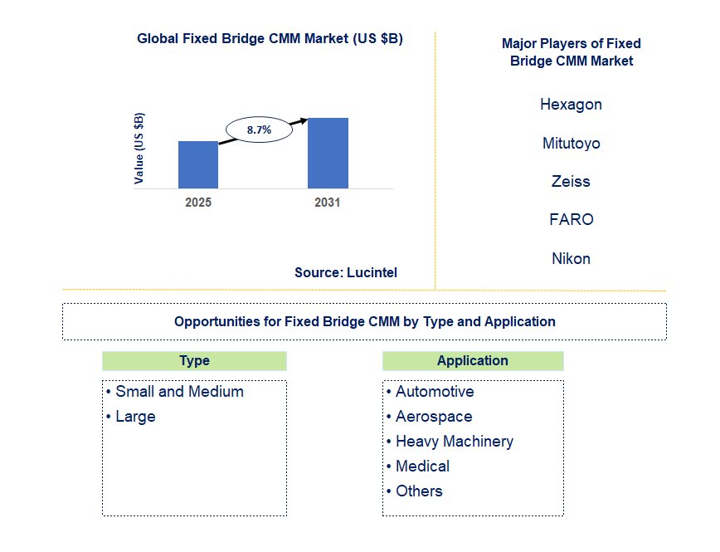The image size is (720, 552).
Task: Select the 'Aerospace' application item
Action: click(434, 417)
